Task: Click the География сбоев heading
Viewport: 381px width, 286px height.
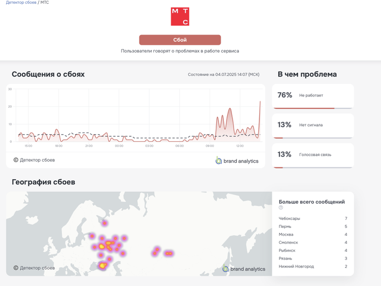Action: click(44, 182)
